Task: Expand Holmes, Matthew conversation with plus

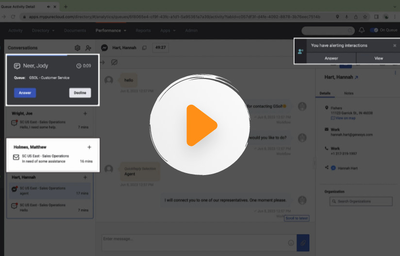Action: pos(89,147)
